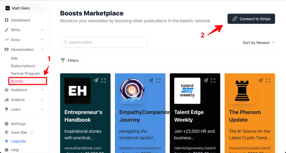Image resolution: width=286 pixels, height=153 pixels.
Task: Click the Search offers field
Action: [x=104, y=42]
